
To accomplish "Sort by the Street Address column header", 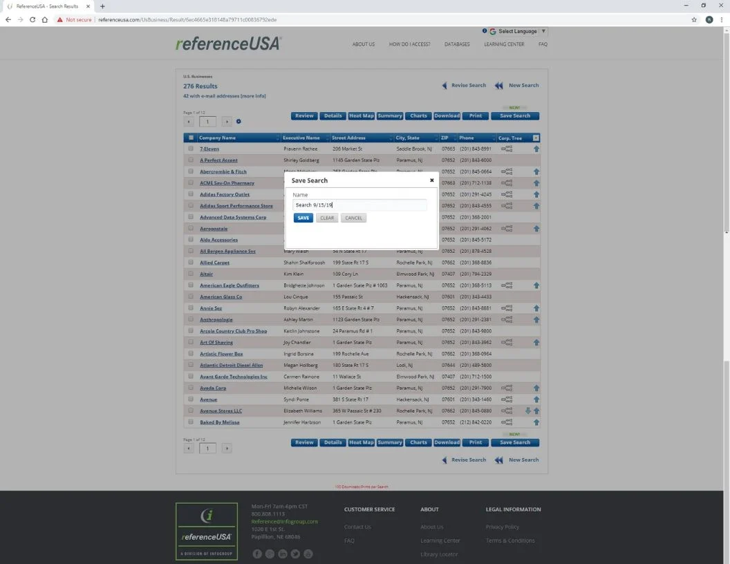I will click(348, 138).
